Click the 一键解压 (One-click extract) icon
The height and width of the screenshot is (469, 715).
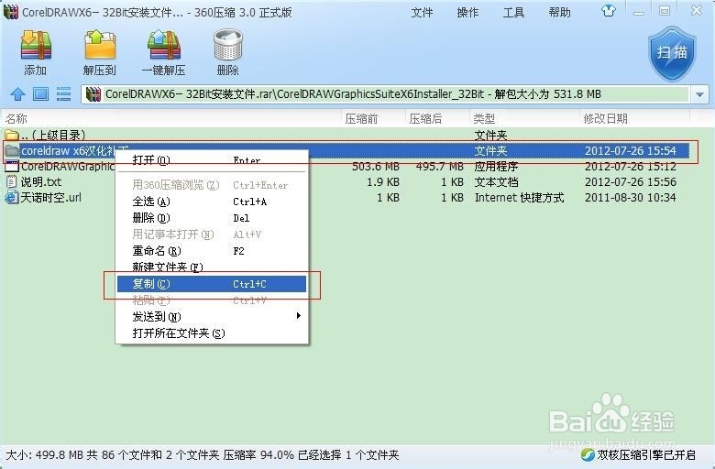[164, 46]
